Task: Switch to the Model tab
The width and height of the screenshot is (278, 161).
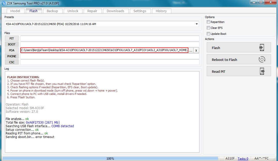Action: click(x=15, y=11)
